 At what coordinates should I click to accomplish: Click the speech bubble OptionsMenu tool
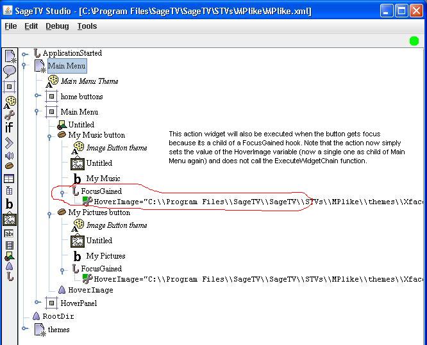9,71
